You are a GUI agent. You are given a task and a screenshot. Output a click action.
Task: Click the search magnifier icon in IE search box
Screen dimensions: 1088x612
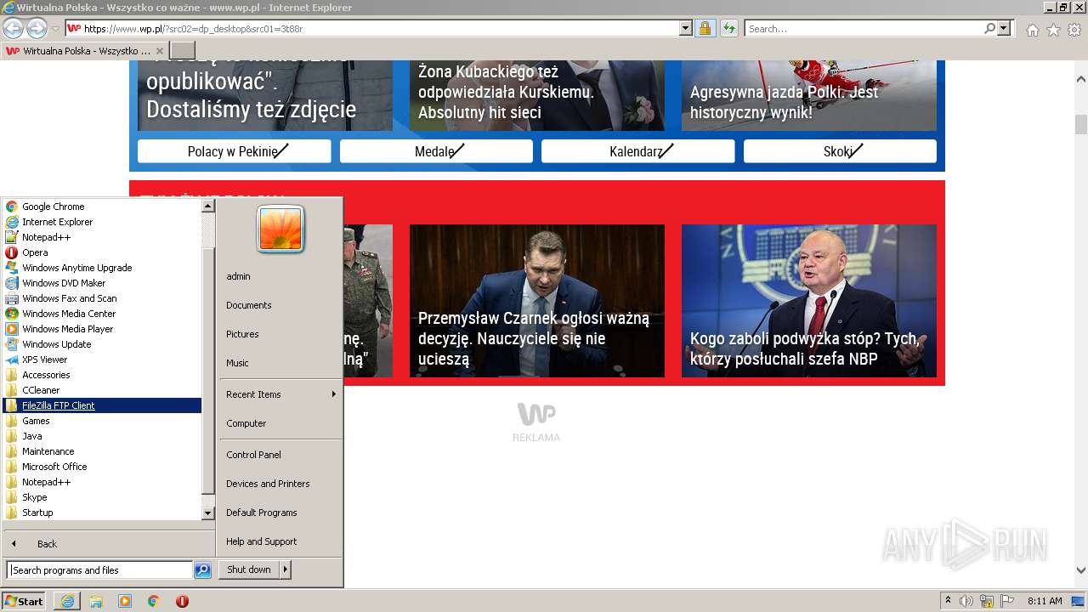(x=989, y=28)
